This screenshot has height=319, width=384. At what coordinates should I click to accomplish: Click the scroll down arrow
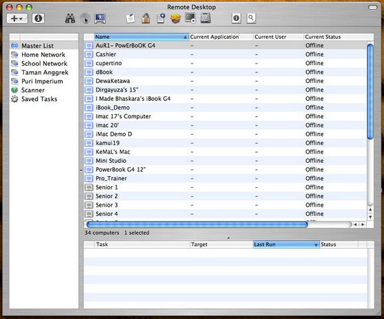[370, 217]
